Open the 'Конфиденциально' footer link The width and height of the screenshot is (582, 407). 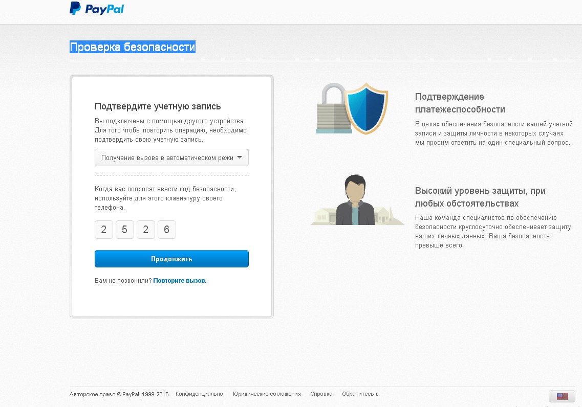(199, 394)
